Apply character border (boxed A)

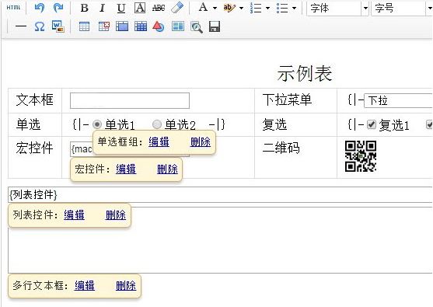(140, 8)
